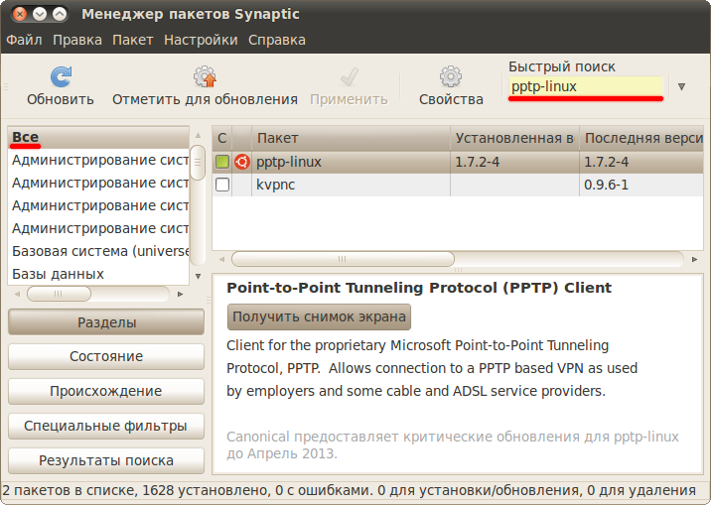Toggle the pptp-linux status checkbox

(x=222, y=162)
